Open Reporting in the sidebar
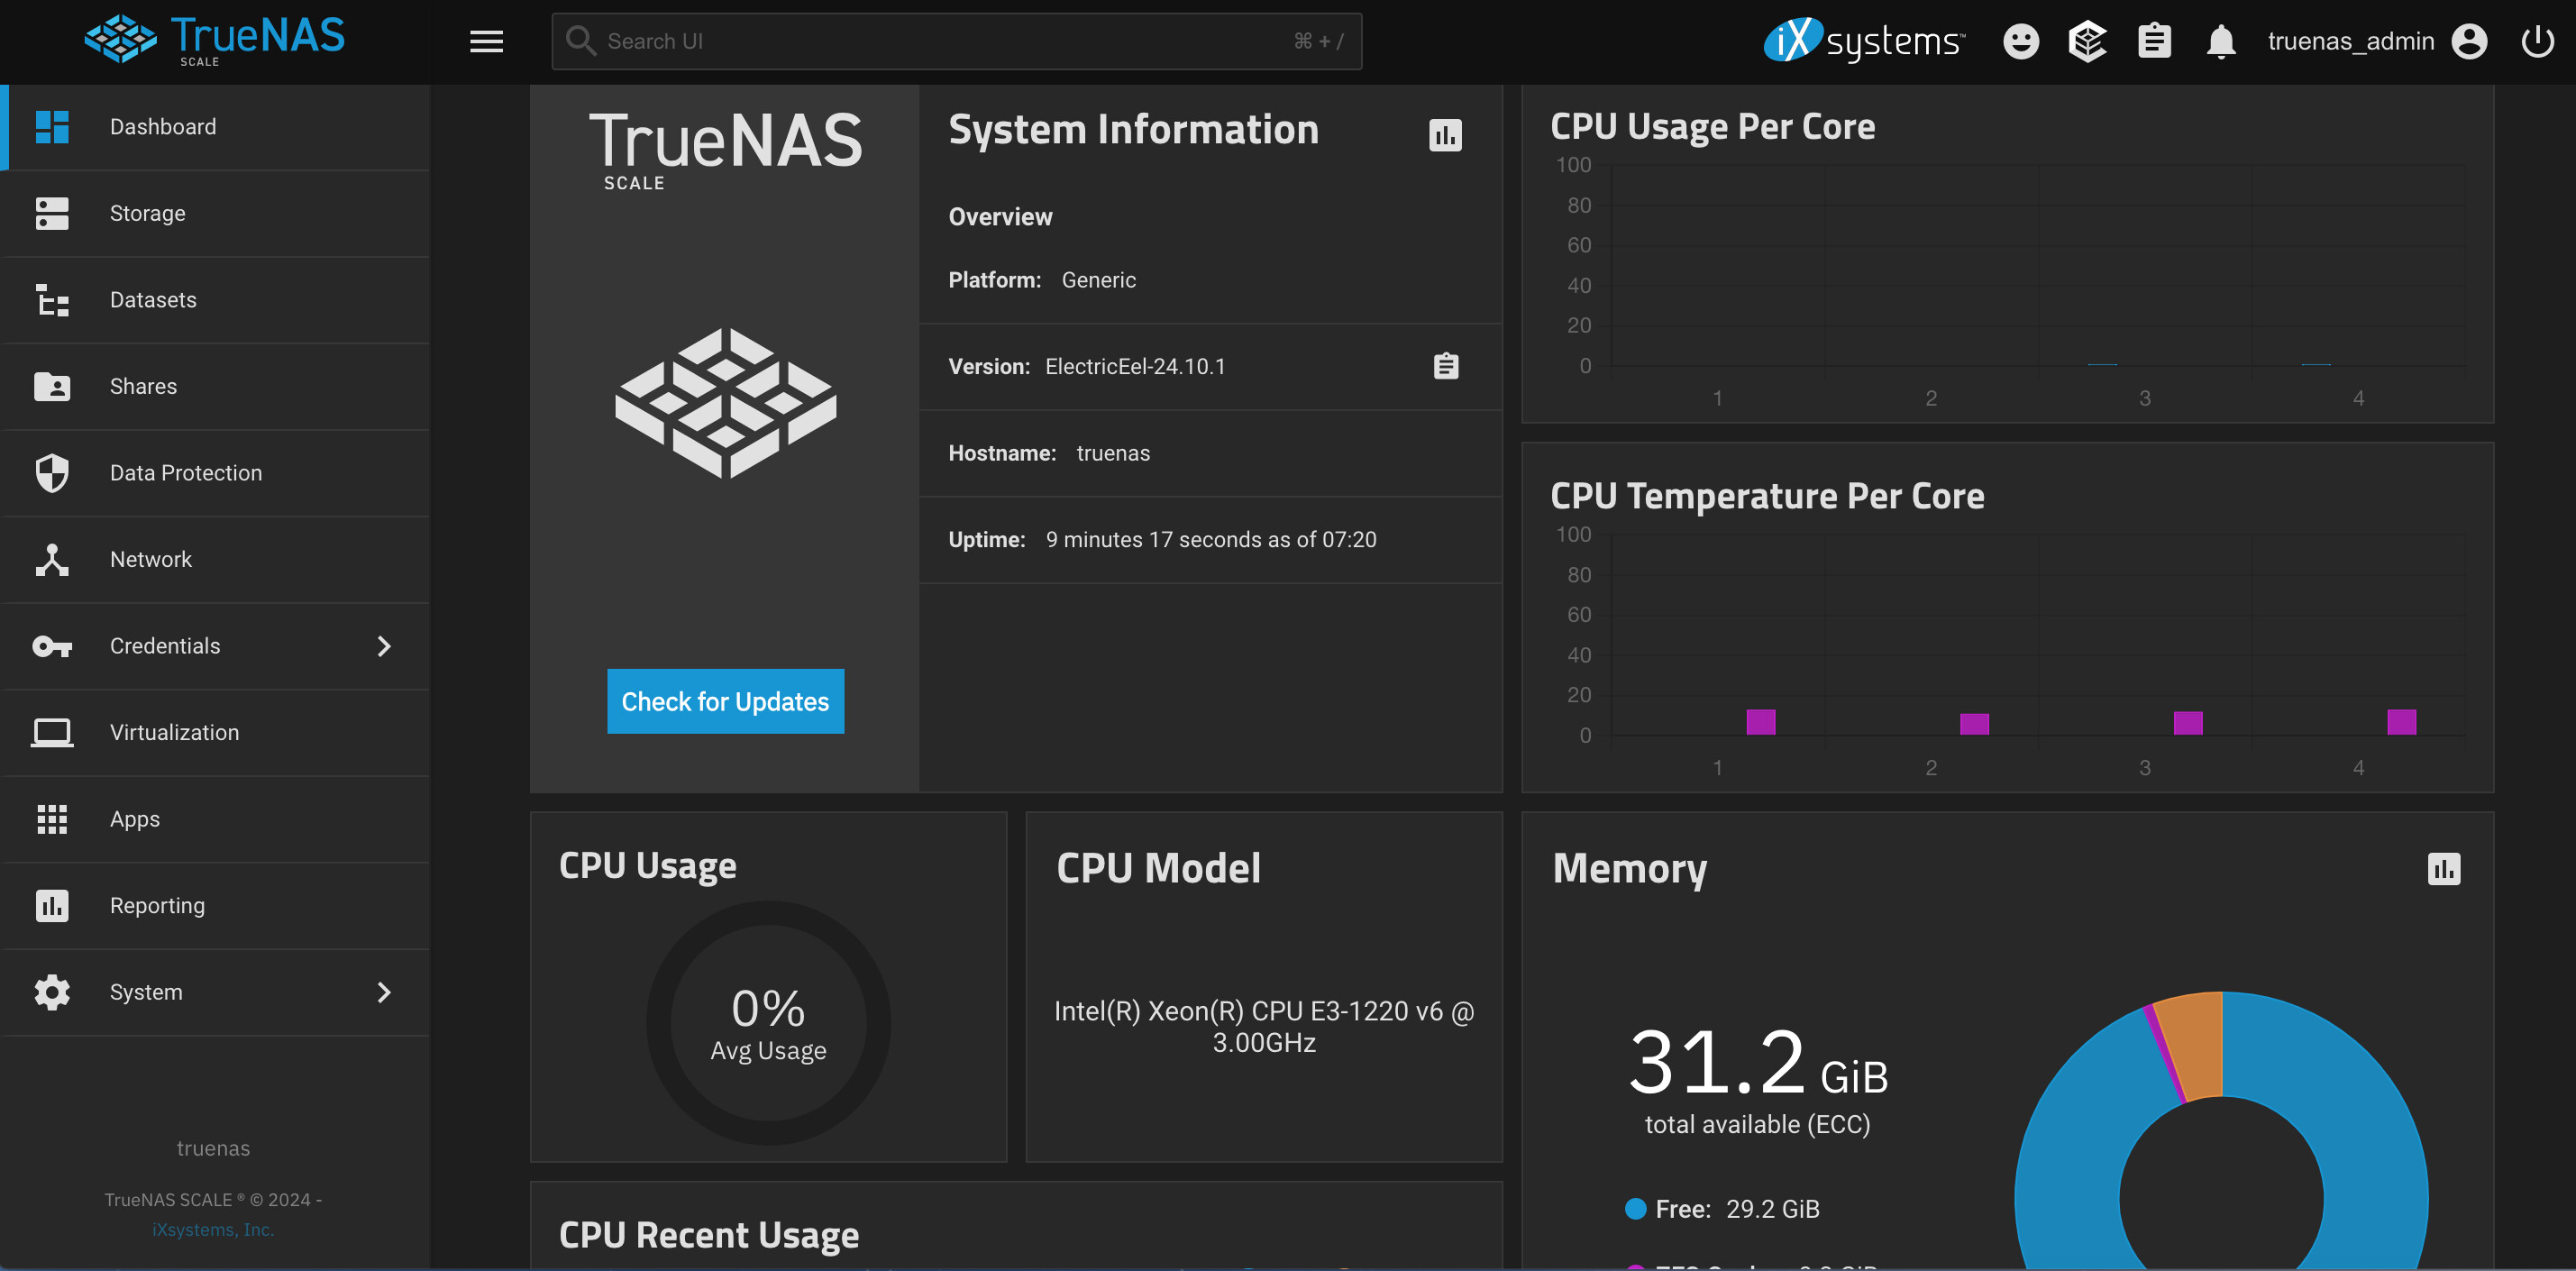This screenshot has width=2576, height=1271. tap(215, 905)
